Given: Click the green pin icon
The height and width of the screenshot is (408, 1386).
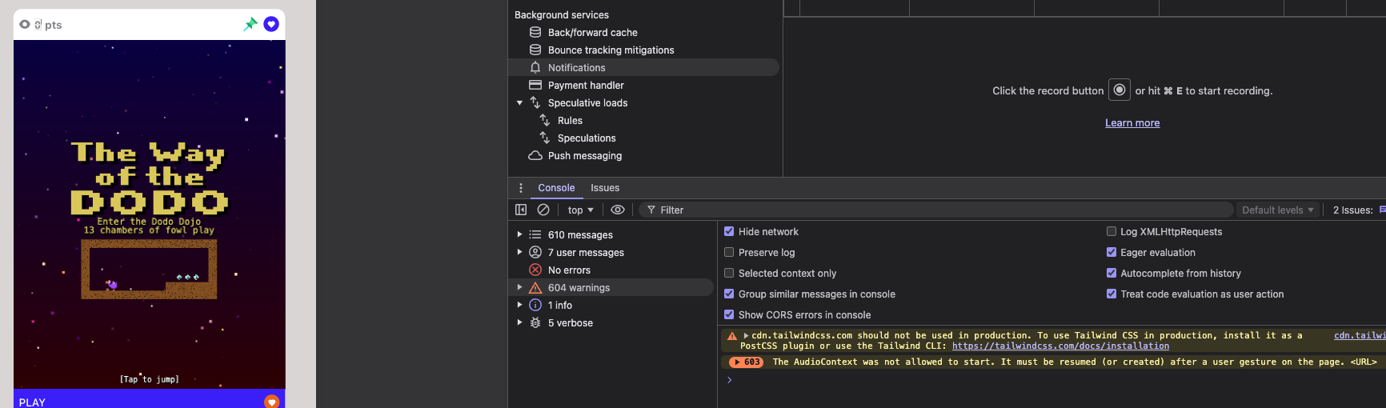Looking at the screenshot, I should tap(250, 24).
